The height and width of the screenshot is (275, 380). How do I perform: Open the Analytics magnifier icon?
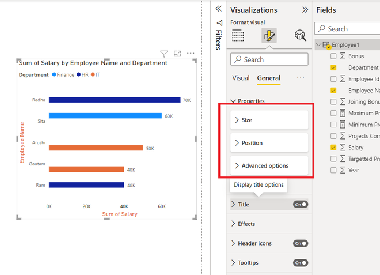point(301,35)
